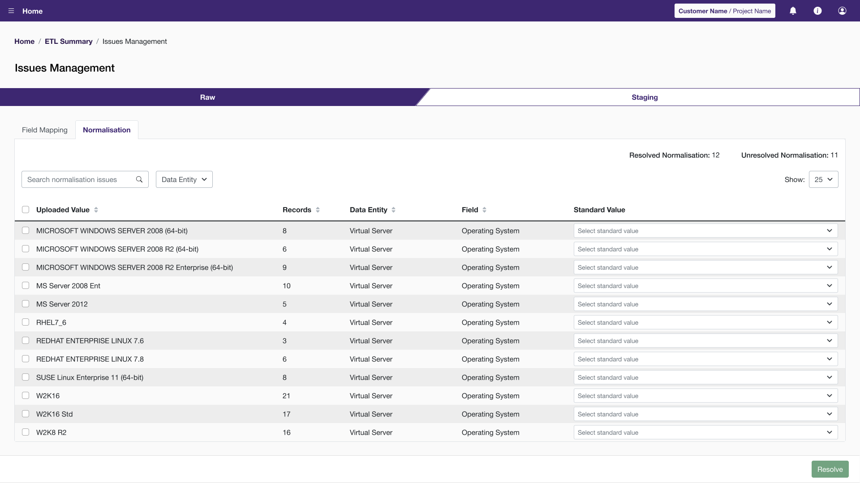
Task: Switch to the Field Mapping tab
Action: [x=45, y=130]
